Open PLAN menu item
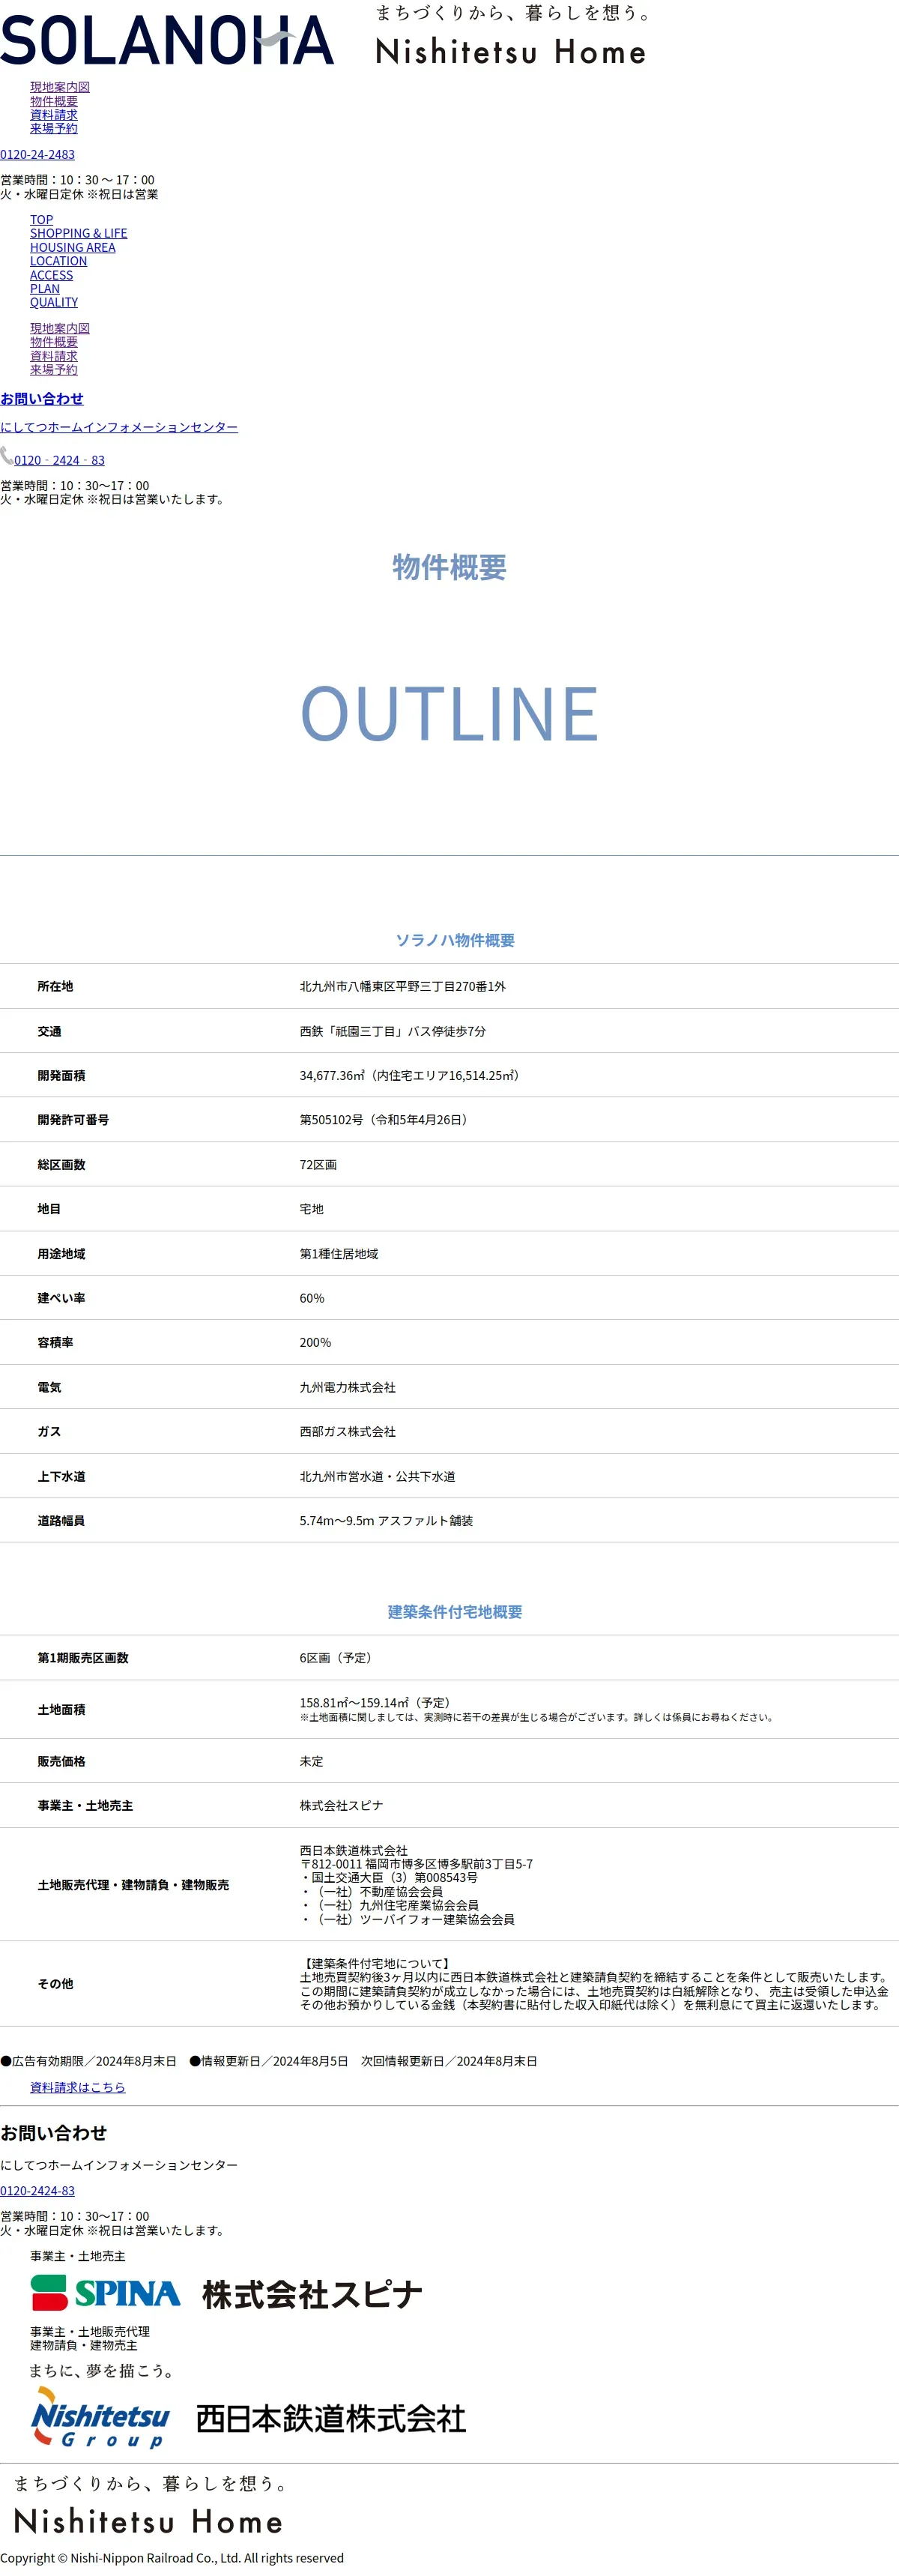Image resolution: width=899 pixels, height=2576 pixels. coord(45,289)
